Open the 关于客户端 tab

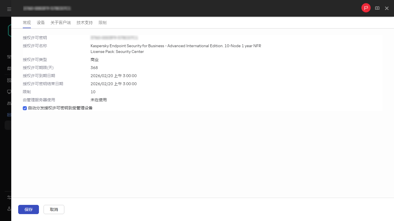pos(61,22)
